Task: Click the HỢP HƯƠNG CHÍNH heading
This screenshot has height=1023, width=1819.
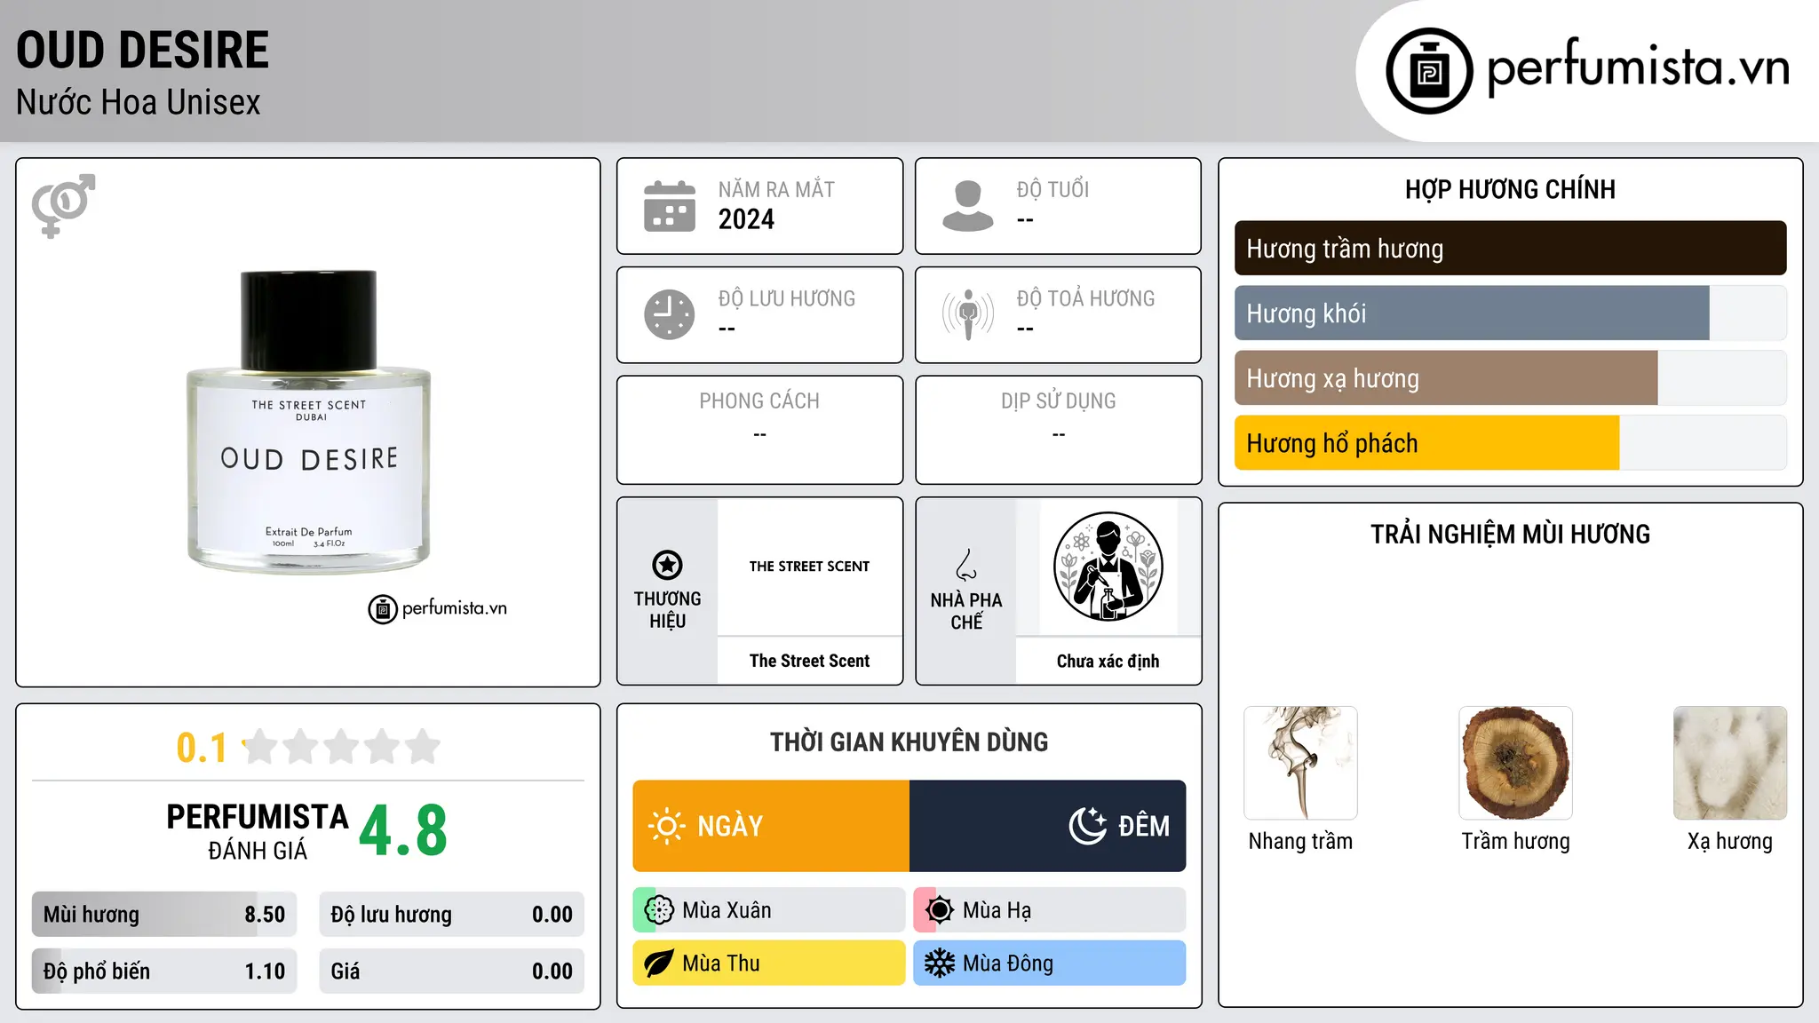Action: click(1510, 189)
